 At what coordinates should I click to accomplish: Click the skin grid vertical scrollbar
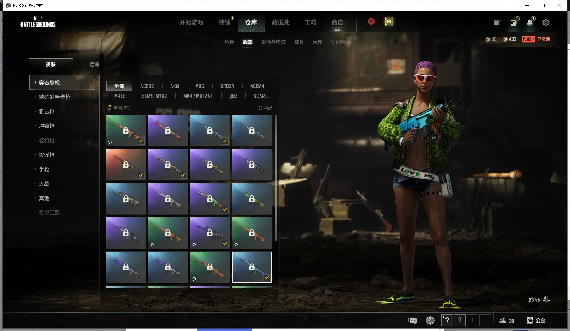pos(276,178)
